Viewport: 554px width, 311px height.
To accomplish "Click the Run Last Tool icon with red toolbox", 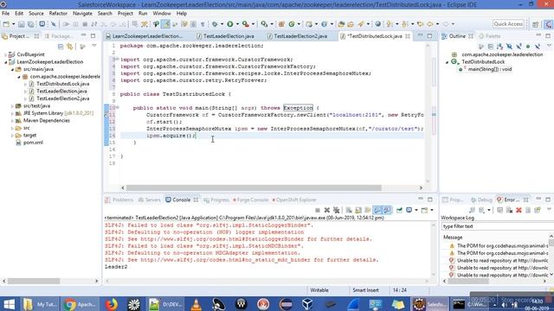I will point(245,24).
